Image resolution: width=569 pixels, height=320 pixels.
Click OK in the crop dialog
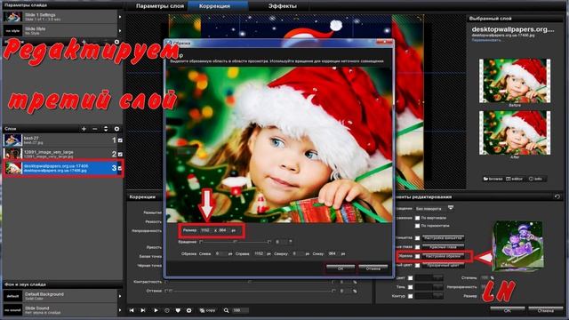pos(340,268)
